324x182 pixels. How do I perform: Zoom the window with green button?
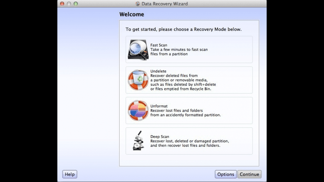click(76, 4)
